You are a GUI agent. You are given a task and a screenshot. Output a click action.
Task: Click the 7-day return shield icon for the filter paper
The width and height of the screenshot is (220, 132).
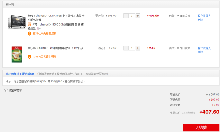[29, 57]
